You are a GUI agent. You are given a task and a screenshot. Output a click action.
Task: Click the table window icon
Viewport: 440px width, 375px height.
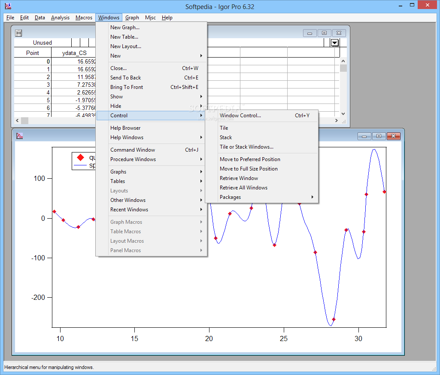[x=18, y=33]
